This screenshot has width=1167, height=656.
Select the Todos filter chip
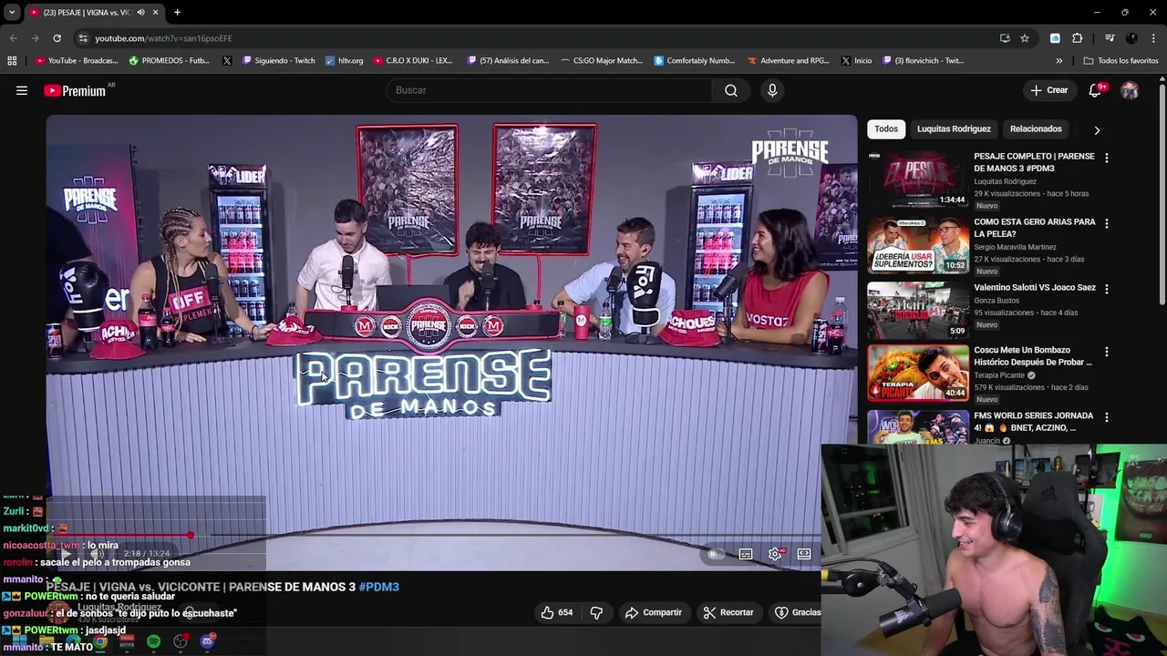[886, 129]
